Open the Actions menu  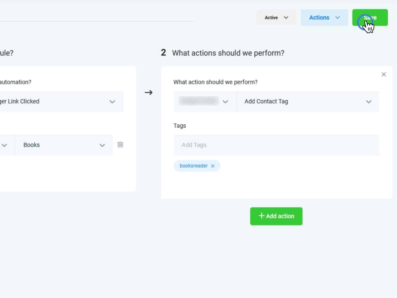click(324, 17)
